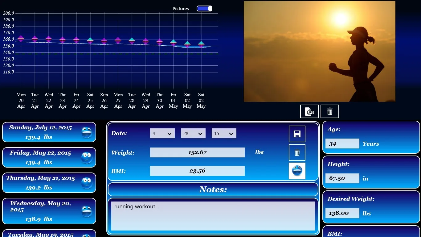Select the Sunday, July 12, 2015 entry
The height and width of the screenshot is (237, 421).
click(49, 132)
